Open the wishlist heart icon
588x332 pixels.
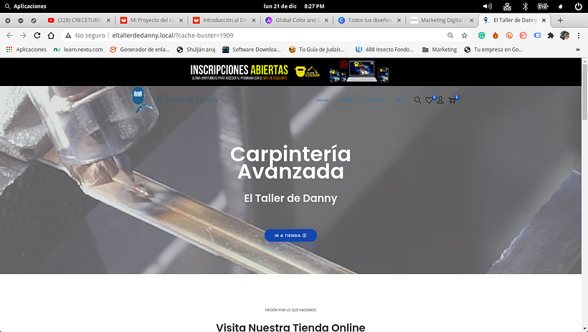(429, 100)
